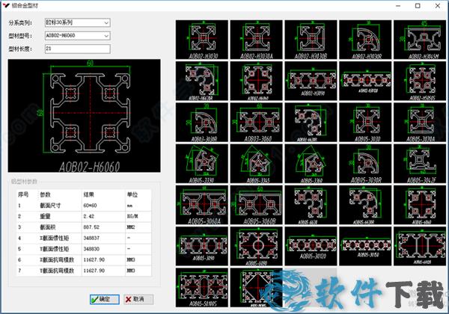Choose the AOB05-3060A profile thumbnail
449x314 pixels.
coord(202,205)
